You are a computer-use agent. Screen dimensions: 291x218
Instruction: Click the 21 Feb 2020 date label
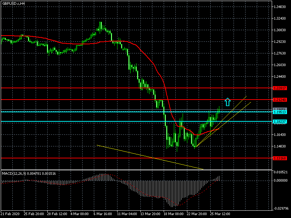11,213
